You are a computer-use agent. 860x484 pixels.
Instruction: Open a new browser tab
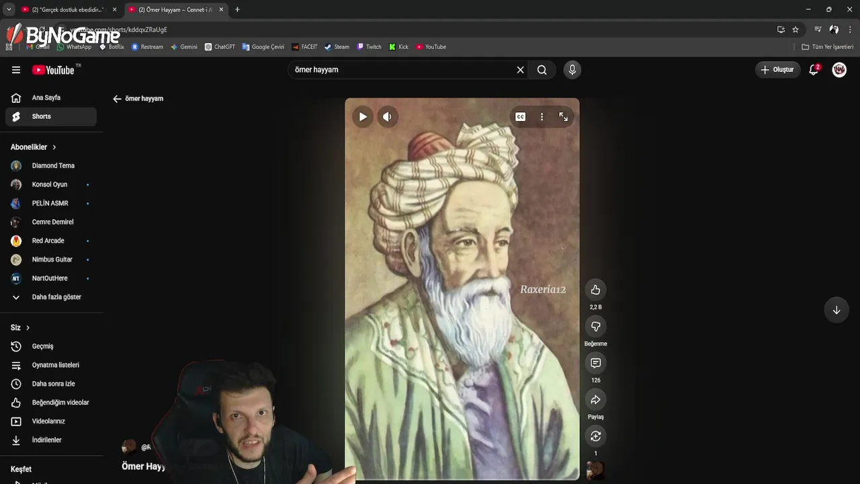237,9
